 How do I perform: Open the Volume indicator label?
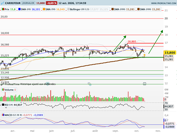pyautogui.click(x=9, y=90)
